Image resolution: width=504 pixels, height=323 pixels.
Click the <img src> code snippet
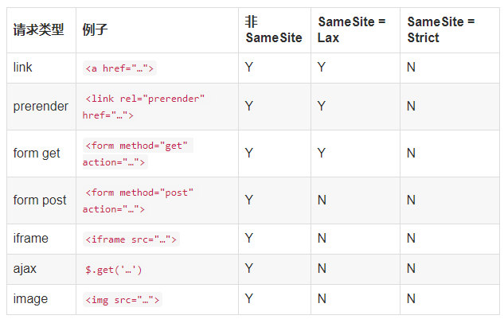pyautogui.click(x=123, y=300)
